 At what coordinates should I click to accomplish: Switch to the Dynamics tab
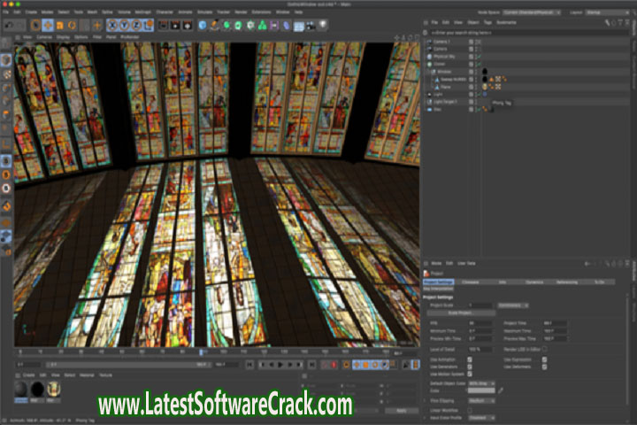pos(534,282)
